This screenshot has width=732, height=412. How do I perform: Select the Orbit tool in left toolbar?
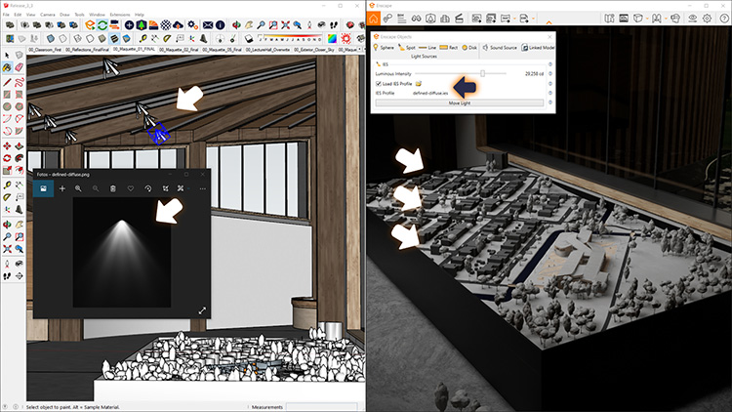[x=7, y=225]
